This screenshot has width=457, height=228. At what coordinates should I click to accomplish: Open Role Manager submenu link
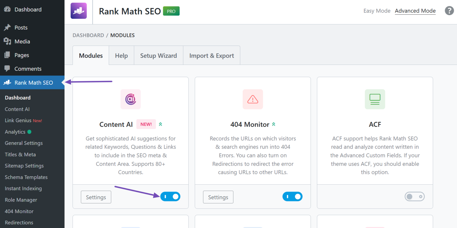click(x=21, y=200)
